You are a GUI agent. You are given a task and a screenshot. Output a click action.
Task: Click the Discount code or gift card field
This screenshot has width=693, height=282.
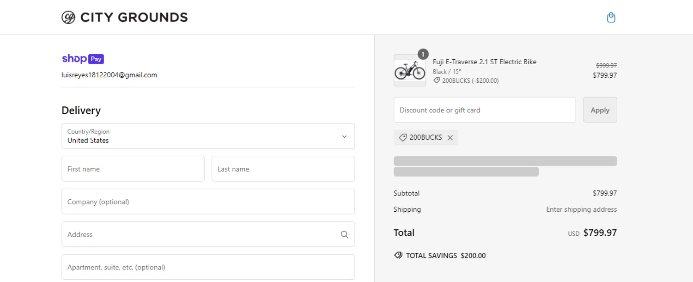point(484,110)
